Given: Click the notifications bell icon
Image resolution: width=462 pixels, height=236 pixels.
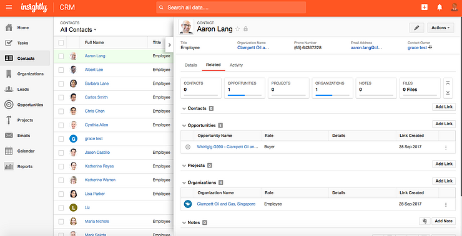Looking at the screenshot, I should coord(440,7).
